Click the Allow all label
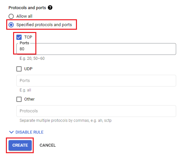Screen dimensions: 184x162 [x=24, y=16]
